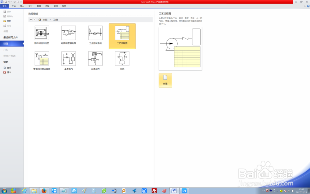Click the quick access redo icon
Viewport: 310px width, 194px height.
coord(15,2)
